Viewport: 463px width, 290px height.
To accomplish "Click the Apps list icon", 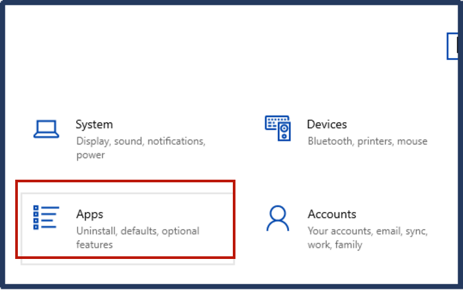I will click(46, 217).
